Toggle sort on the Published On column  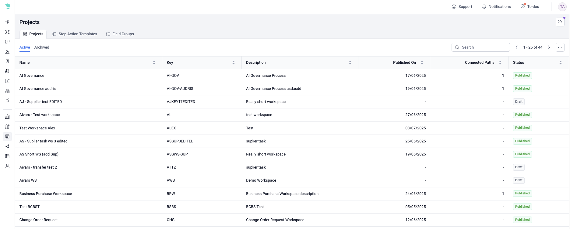pos(422,63)
